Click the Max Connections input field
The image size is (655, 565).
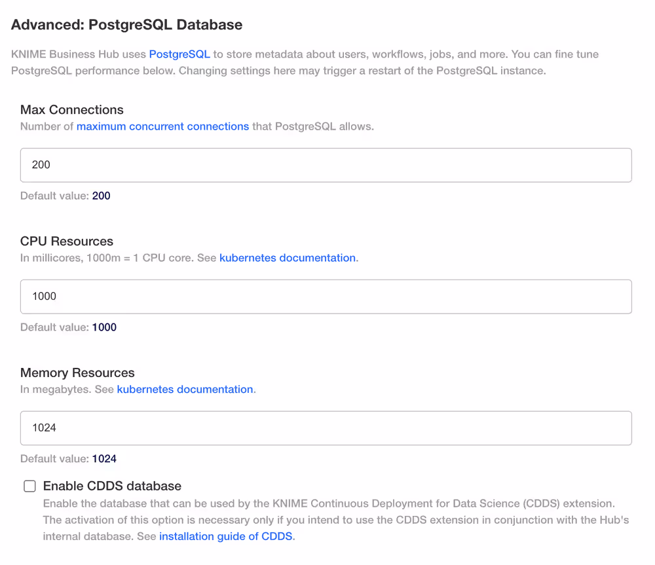click(326, 165)
